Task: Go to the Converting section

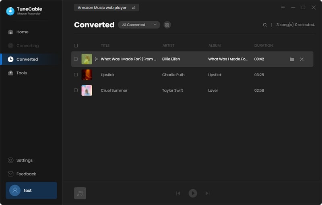Action: (x=23, y=45)
